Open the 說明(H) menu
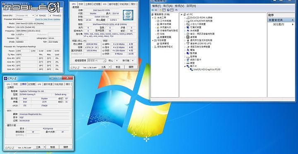 tap(191, 6)
